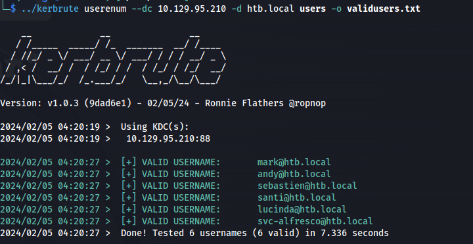Click the --dc flag in command
This screenshot has width=473, height=244.
pyautogui.click(x=142, y=9)
